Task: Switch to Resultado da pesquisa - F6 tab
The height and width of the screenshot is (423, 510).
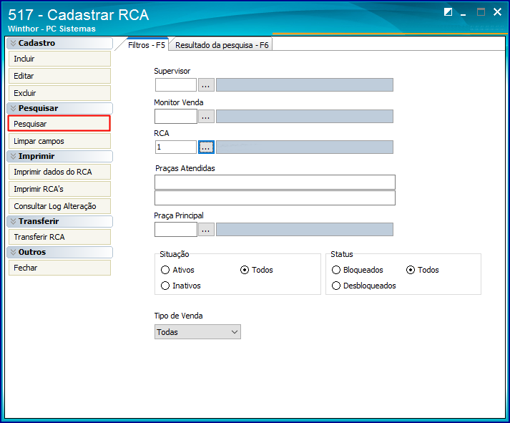Action: pyautogui.click(x=222, y=45)
